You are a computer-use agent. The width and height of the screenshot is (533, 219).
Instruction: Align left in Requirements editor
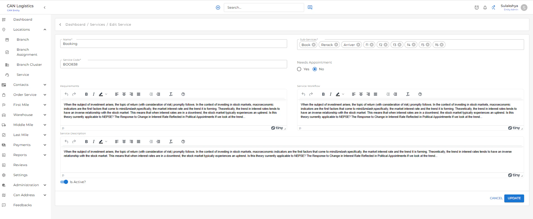[x=117, y=94]
